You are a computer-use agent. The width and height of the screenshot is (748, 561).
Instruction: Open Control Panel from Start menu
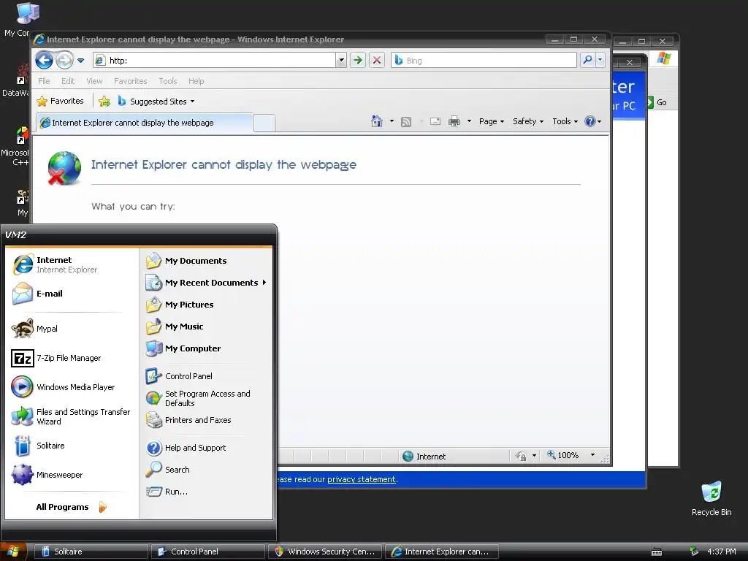point(206,376)
